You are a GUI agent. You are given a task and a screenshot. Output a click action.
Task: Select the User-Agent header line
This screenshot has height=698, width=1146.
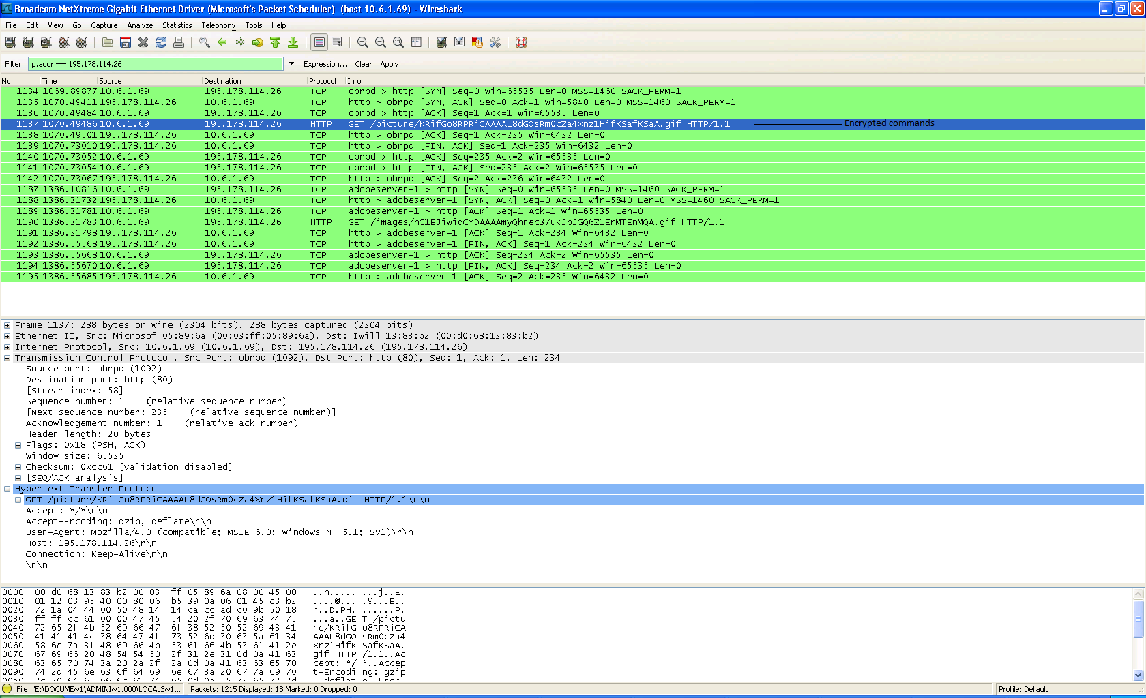(x=220, y=532)
